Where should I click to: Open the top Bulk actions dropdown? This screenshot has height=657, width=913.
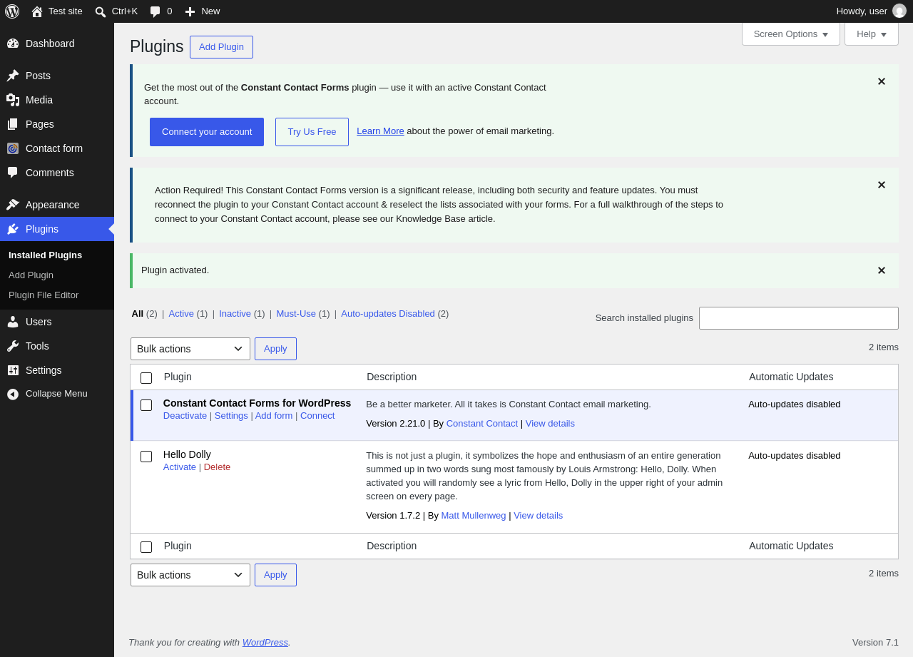coord(190,349)
